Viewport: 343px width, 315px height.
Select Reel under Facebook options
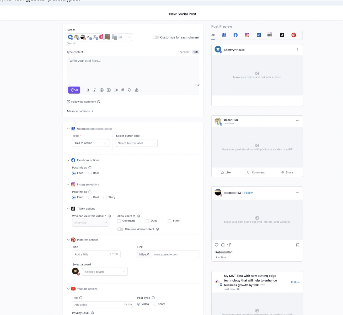pos(90,173)
